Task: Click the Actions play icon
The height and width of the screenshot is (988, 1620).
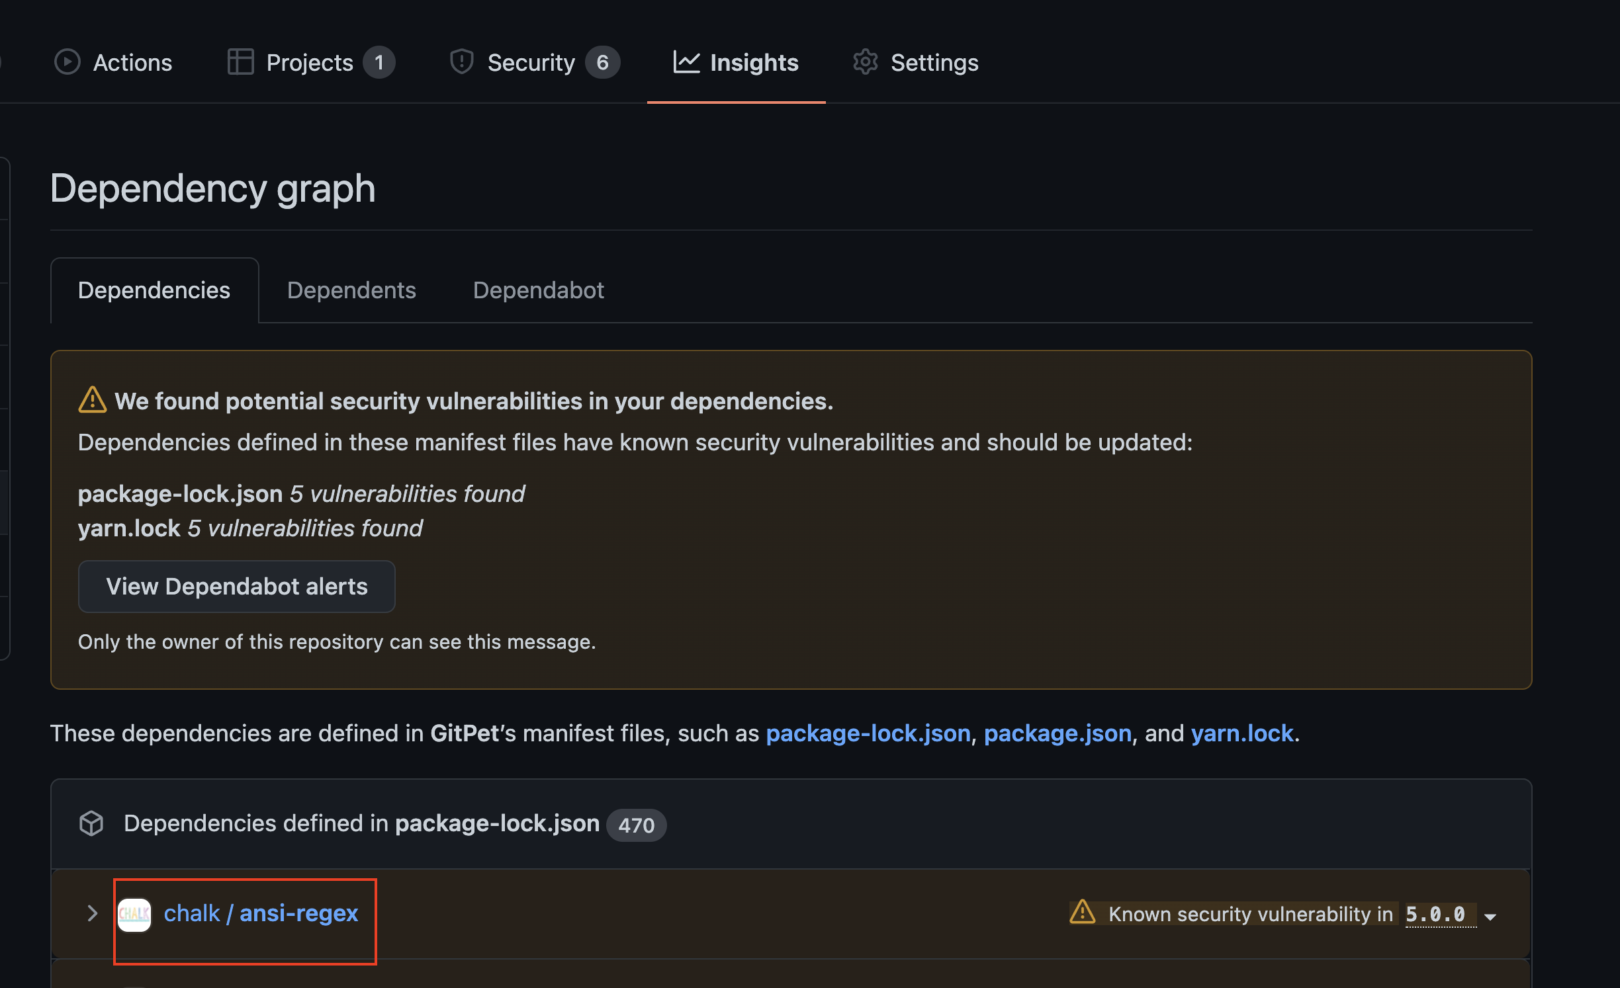Action: [67, 62]
